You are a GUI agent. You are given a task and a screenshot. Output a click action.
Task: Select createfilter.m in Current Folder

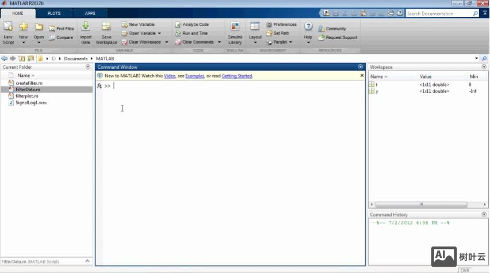click(47, 83)
